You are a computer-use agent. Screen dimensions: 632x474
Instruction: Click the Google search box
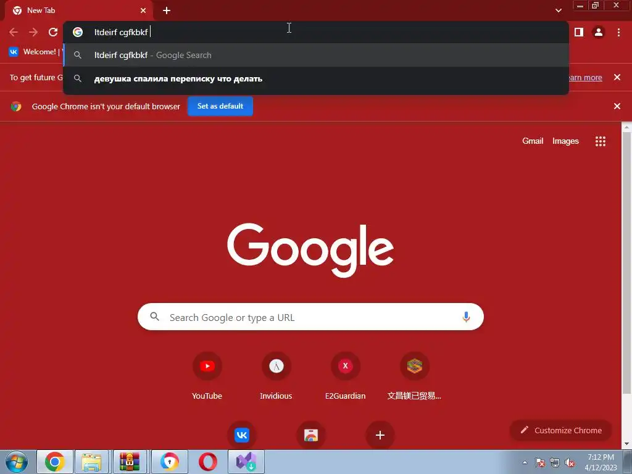click(x=310, y=317)
